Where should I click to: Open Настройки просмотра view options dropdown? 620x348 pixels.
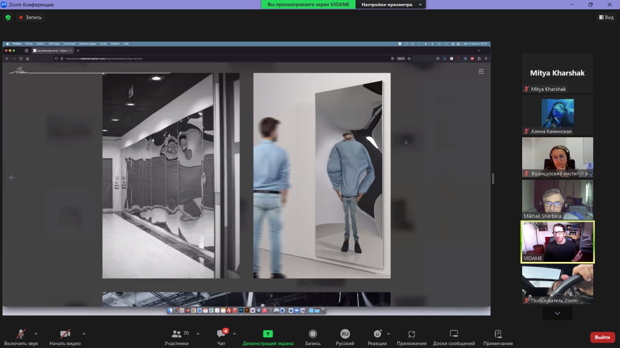click(x=391, y=5)
